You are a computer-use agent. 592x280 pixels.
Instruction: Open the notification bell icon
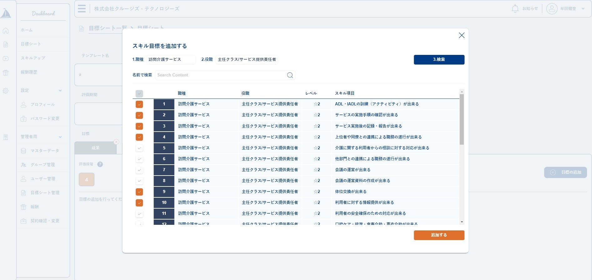[515, 9]
